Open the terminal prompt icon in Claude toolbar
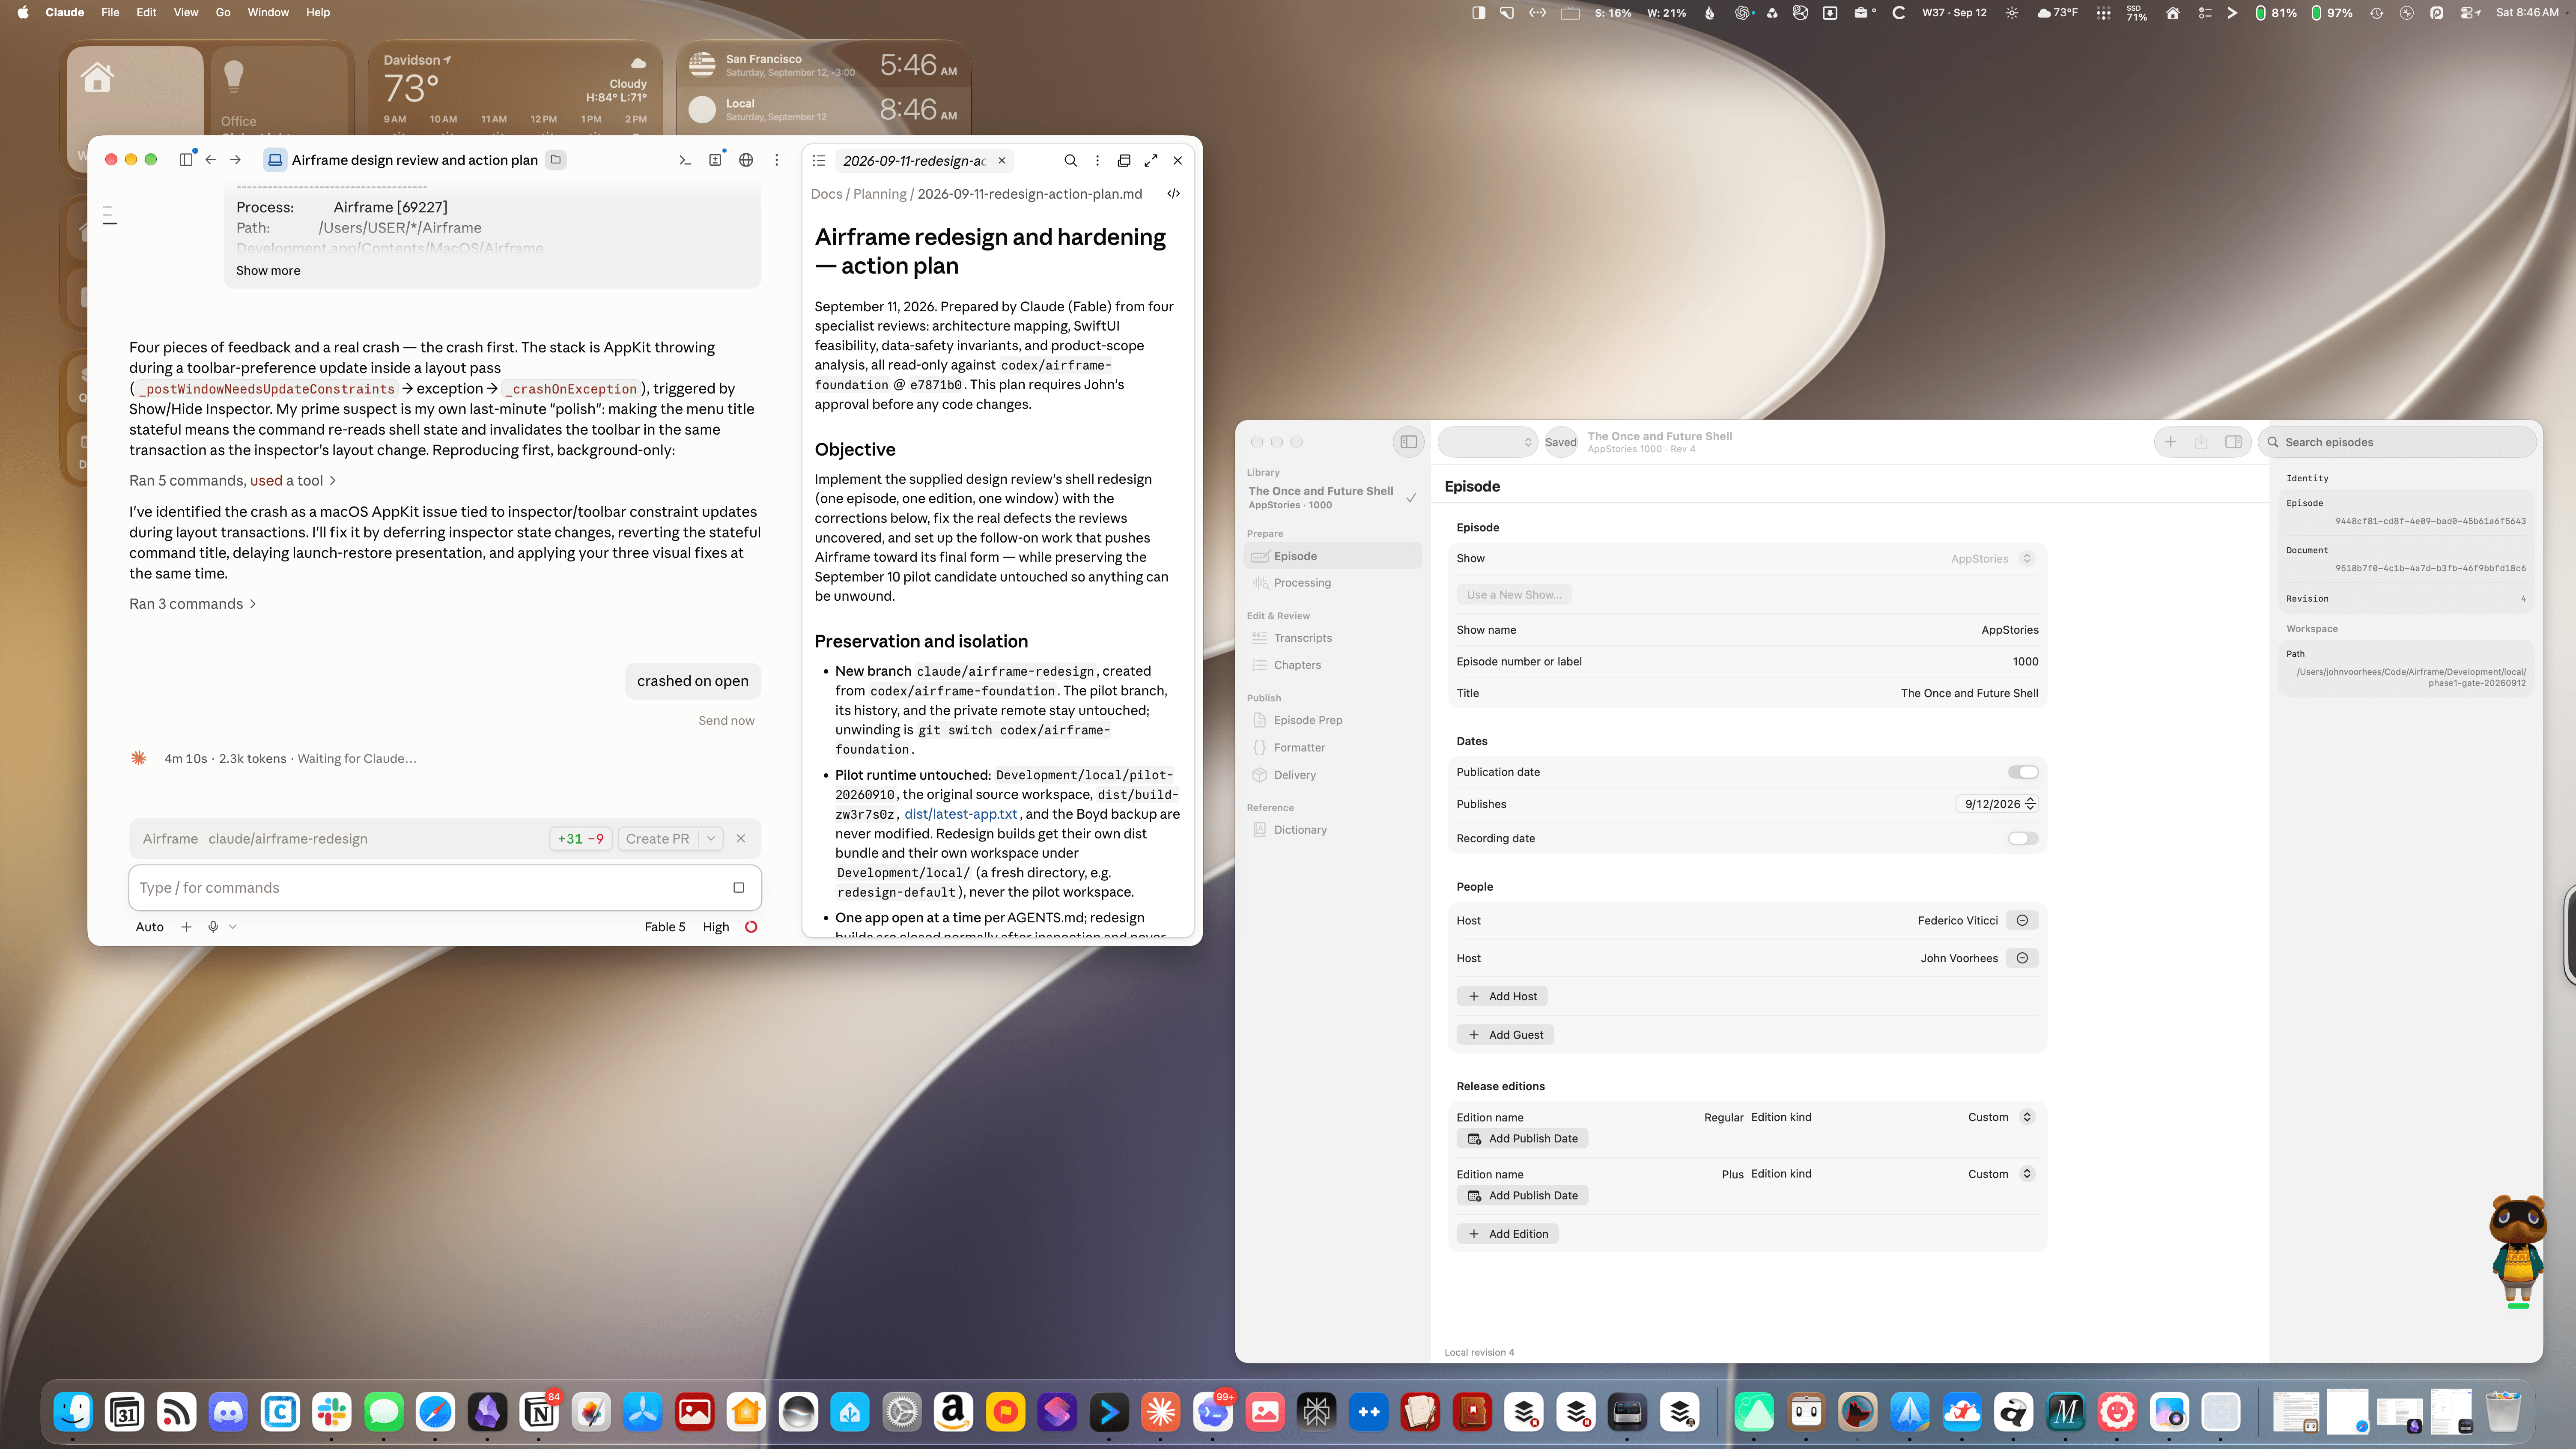Viewport: 2576px width, 1449px height. coord(685,160)
